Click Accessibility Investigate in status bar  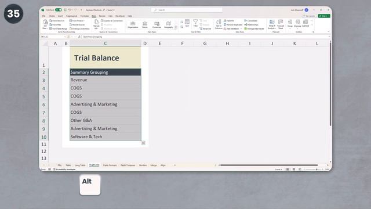click(x=64, y=169)
